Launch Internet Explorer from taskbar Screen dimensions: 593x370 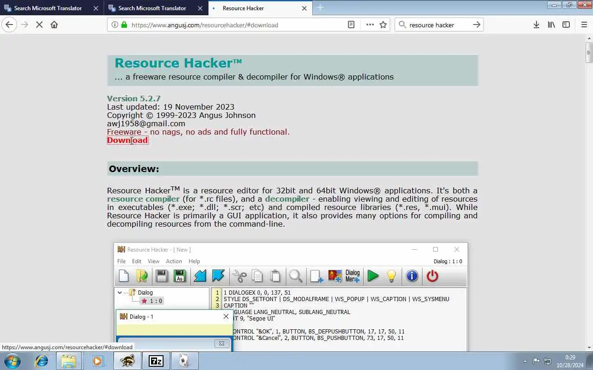(42, 361)
